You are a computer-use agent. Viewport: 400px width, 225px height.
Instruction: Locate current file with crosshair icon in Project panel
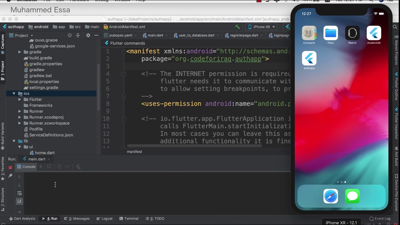pyautogui.click(x=70, y=35)
